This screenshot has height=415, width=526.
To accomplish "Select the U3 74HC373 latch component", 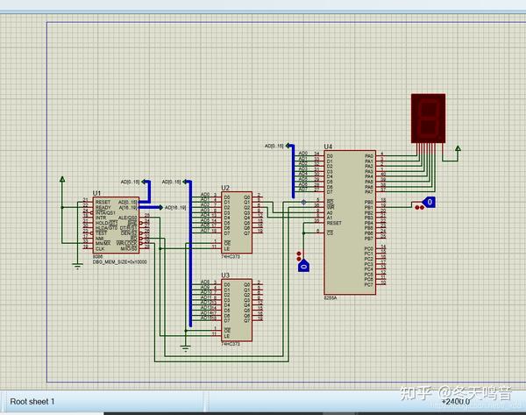I will pos(237,310).
